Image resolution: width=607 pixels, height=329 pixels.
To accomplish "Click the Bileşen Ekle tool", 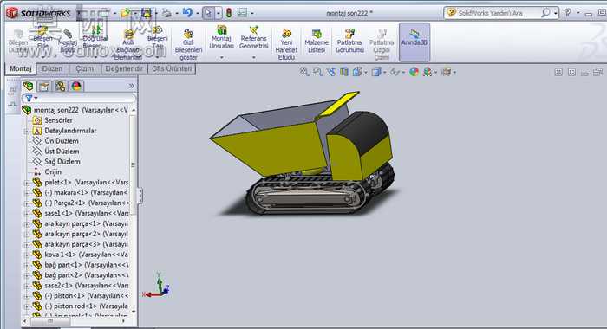I will click(42, 38).
